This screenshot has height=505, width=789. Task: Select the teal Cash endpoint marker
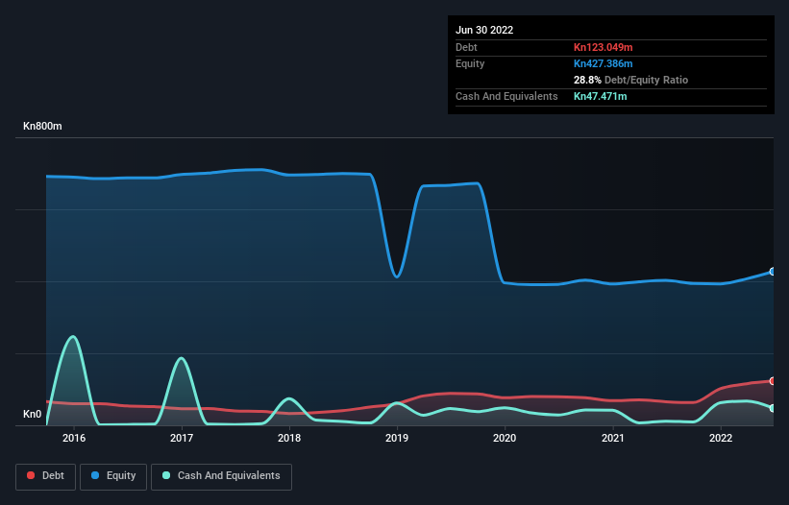pyautogui.click(x=773, y=408)
